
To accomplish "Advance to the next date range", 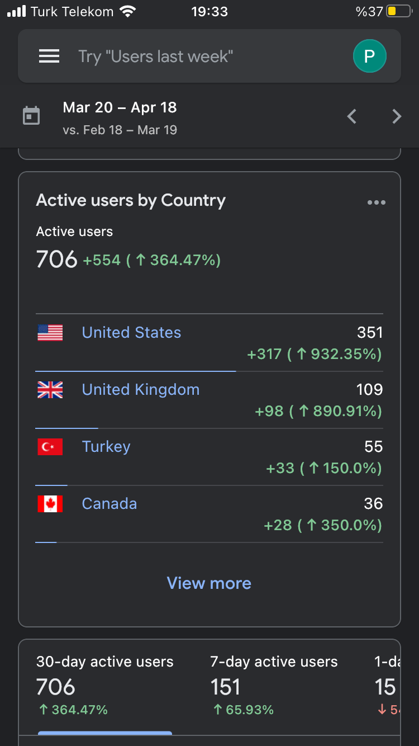I will [x=397, y=116].
